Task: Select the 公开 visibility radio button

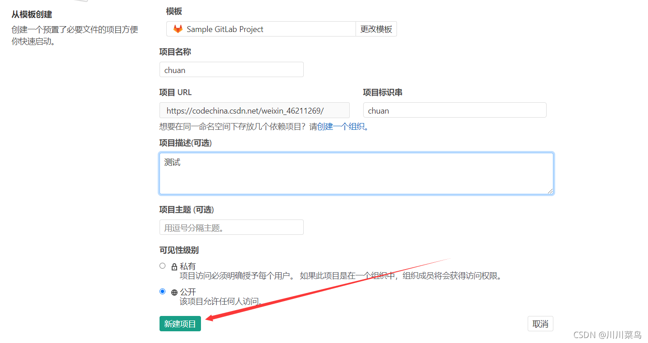Action: [x=163, y=292]
